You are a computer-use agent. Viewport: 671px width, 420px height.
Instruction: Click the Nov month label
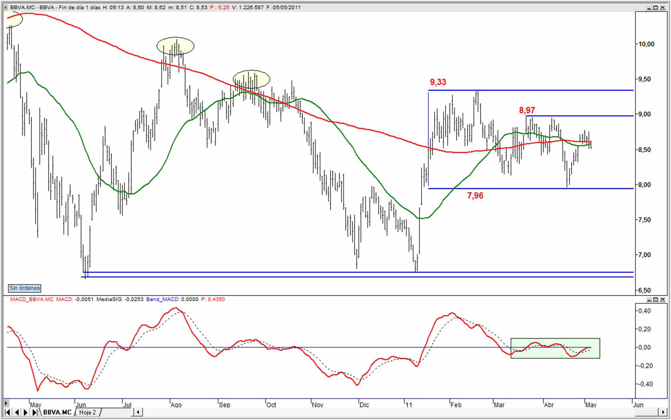pyautogui.click(x=318, y=405)
